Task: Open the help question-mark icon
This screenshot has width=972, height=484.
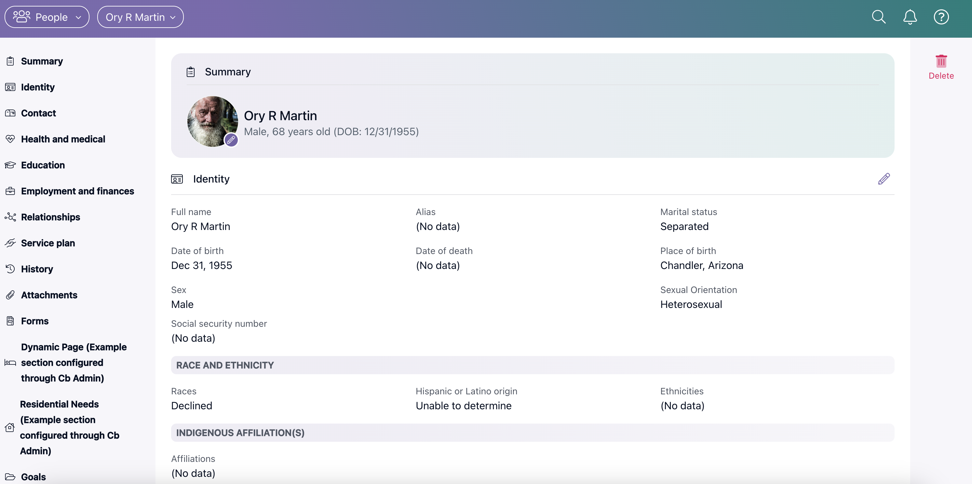Action: point(941,17)
